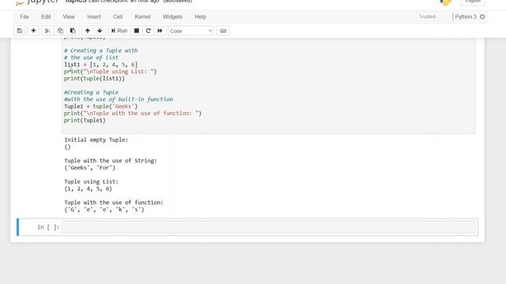Screen dimensions: 506x284
Task: Click the line Tuple1 = tuple('Geeks')
Action: [100, 106]
